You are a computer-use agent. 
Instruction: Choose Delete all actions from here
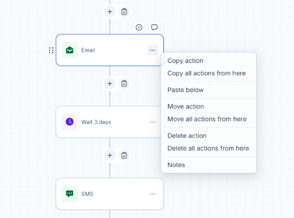point(208,148)
